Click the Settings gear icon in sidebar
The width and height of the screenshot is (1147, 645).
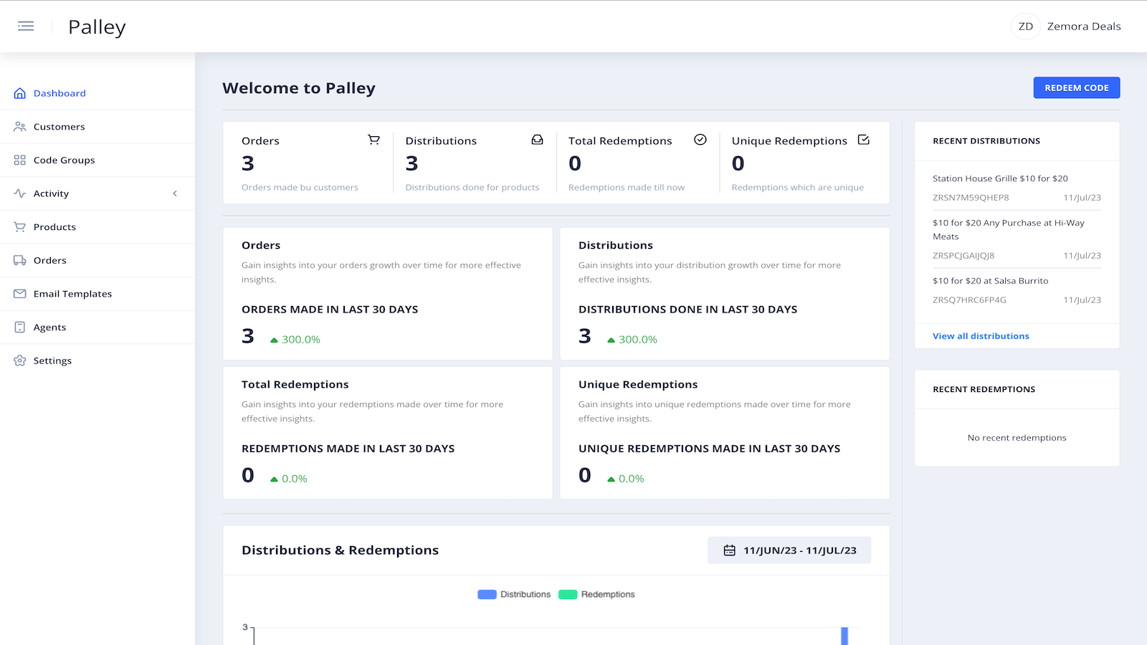(20, 360)
